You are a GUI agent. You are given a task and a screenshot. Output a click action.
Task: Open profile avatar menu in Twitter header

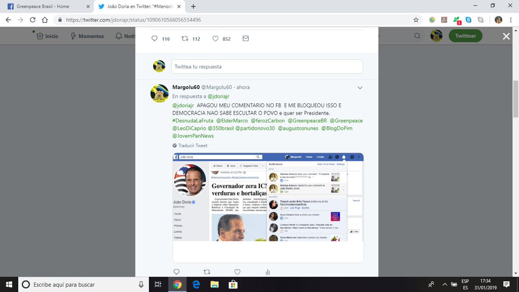coord(436,36)
